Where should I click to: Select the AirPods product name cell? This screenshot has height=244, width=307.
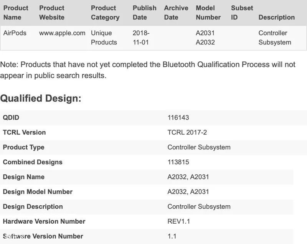[x=15, y=33]
